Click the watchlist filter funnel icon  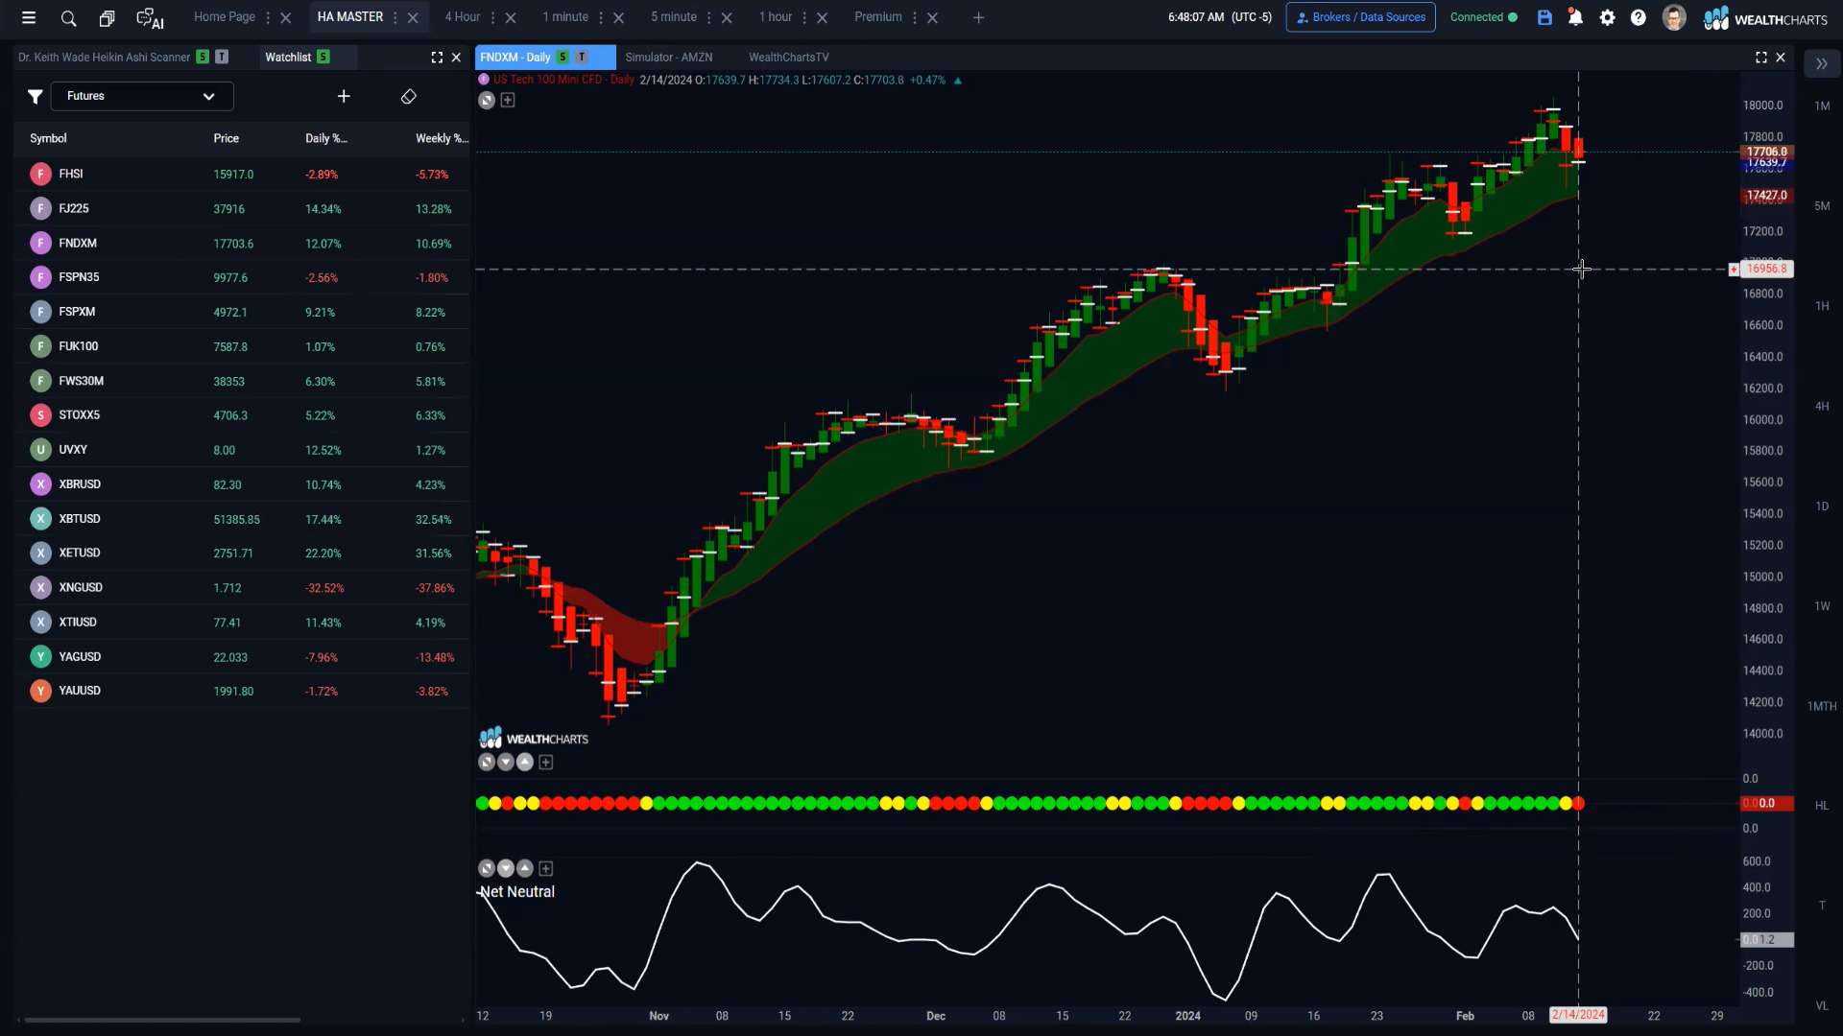(x=35, y=96)
